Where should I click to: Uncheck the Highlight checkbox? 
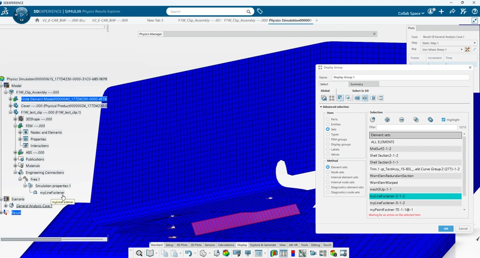point(443,120)
